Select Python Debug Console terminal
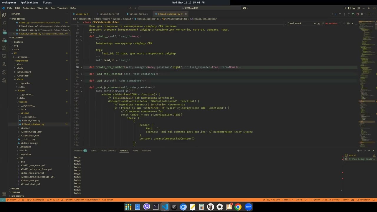The width and height of the screenshot is (377, 212). pyautogui.click(x=361, y=159)
